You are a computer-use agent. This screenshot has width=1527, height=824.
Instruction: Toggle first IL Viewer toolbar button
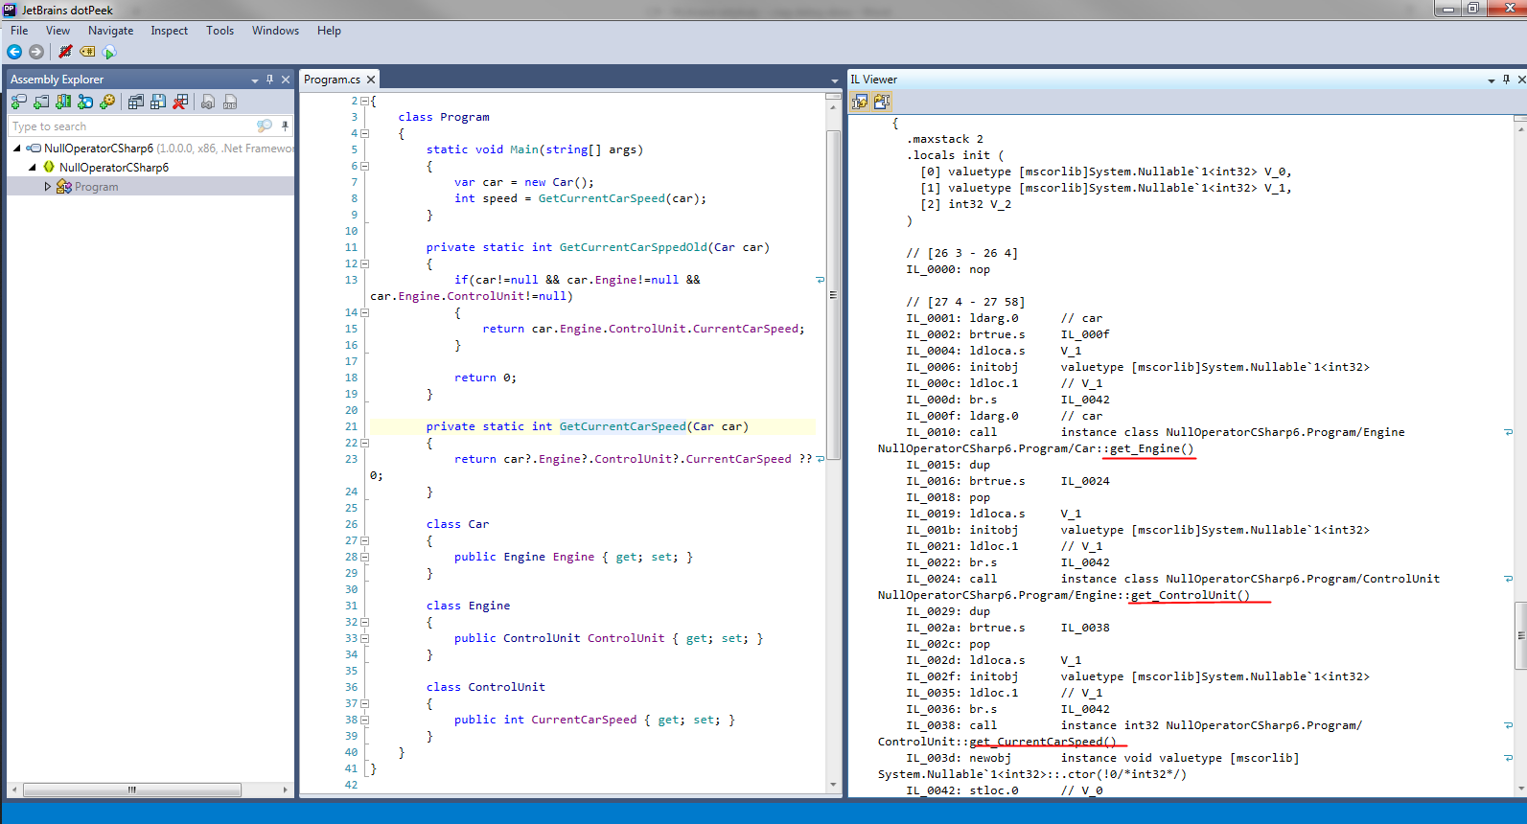point(860,102)
